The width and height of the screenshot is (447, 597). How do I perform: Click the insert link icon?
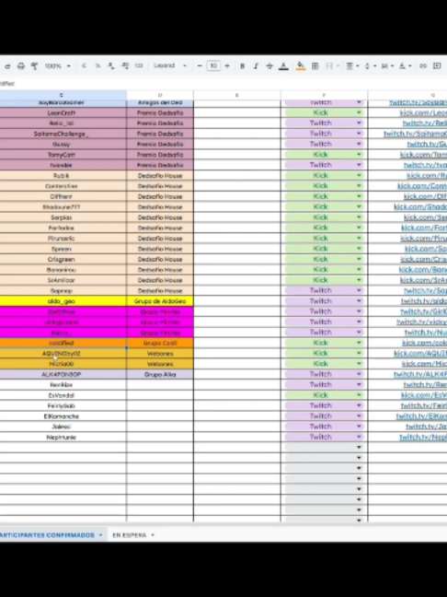coord(423,66)
